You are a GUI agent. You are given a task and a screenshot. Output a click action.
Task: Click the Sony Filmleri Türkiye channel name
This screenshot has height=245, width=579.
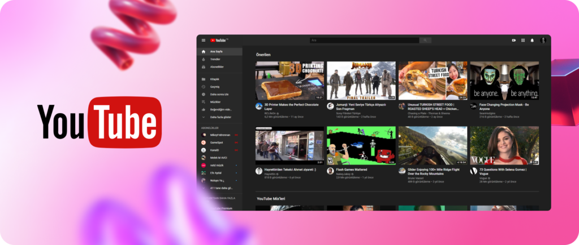[x=348, y=113]
